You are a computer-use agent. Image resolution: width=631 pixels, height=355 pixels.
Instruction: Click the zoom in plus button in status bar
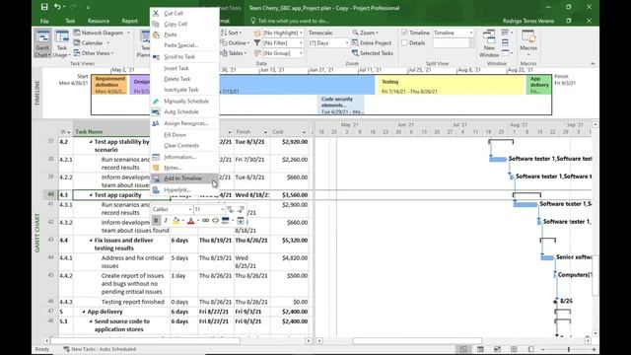[594, 349]
